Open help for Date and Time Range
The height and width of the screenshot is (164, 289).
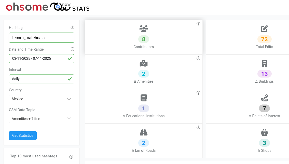73,49
